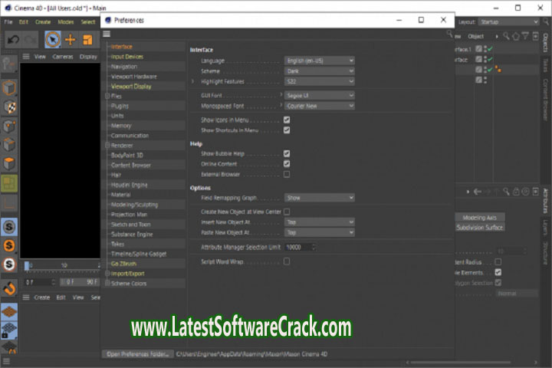Click the timeline ruler at frame 10

[64, 265]
